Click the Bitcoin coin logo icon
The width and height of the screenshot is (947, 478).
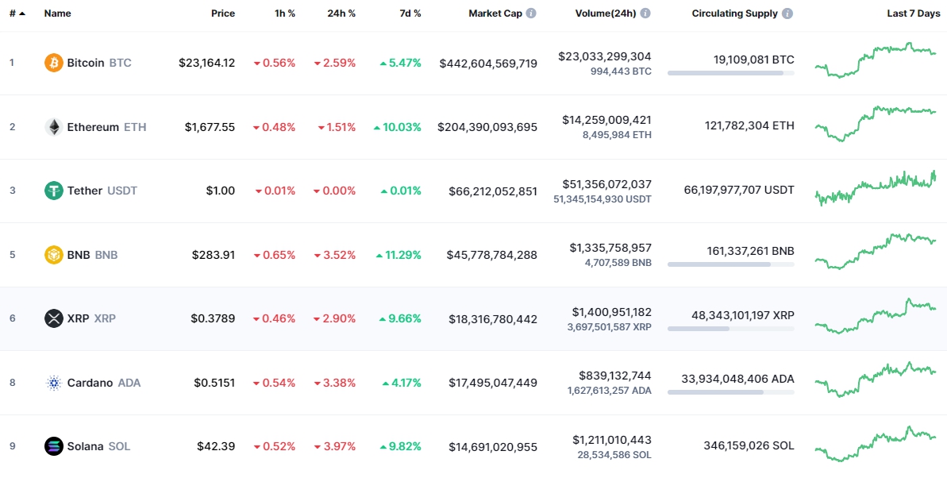click(x=54, y=63)
